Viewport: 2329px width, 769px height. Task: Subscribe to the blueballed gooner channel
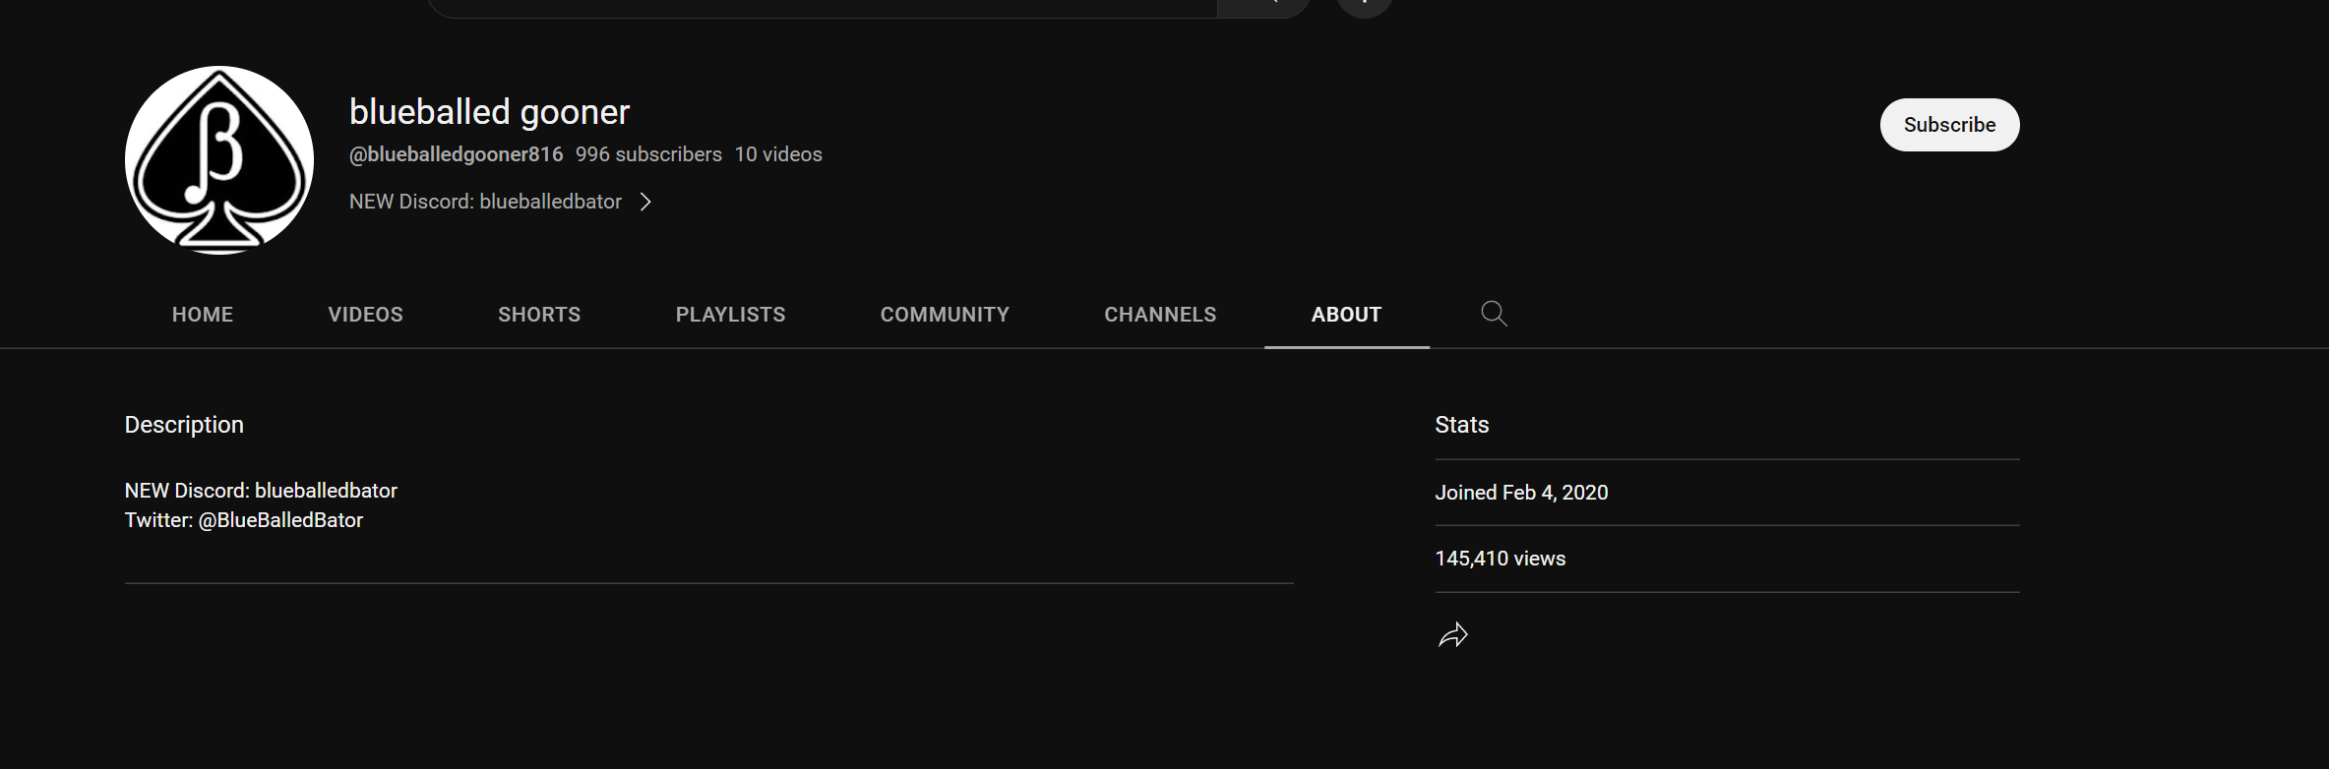(1948, 125)
